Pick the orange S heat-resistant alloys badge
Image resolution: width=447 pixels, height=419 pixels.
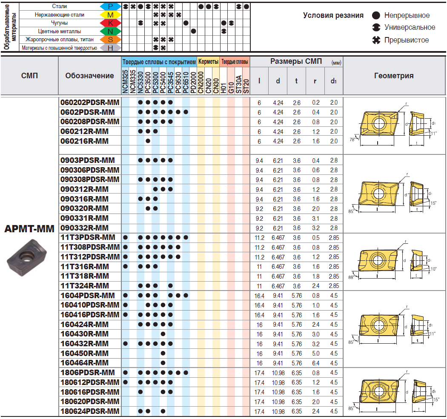110,40
